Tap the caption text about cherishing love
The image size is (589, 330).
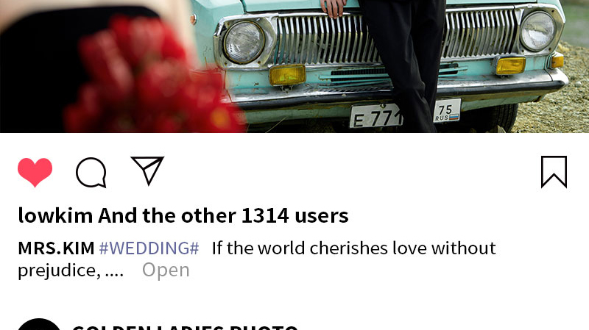point(354,248)
